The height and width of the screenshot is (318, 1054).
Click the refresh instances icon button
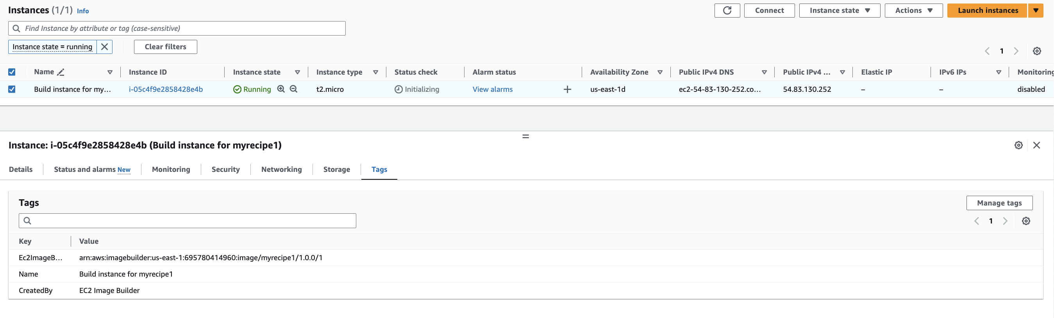(727, 11)
